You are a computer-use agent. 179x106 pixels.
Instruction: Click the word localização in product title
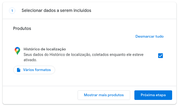click(x=56, y=49)
